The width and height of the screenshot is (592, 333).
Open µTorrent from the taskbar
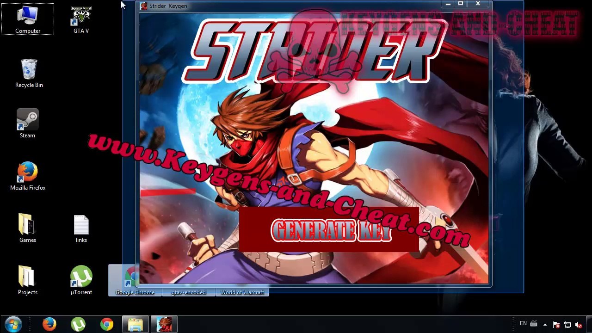click(78, 324)
